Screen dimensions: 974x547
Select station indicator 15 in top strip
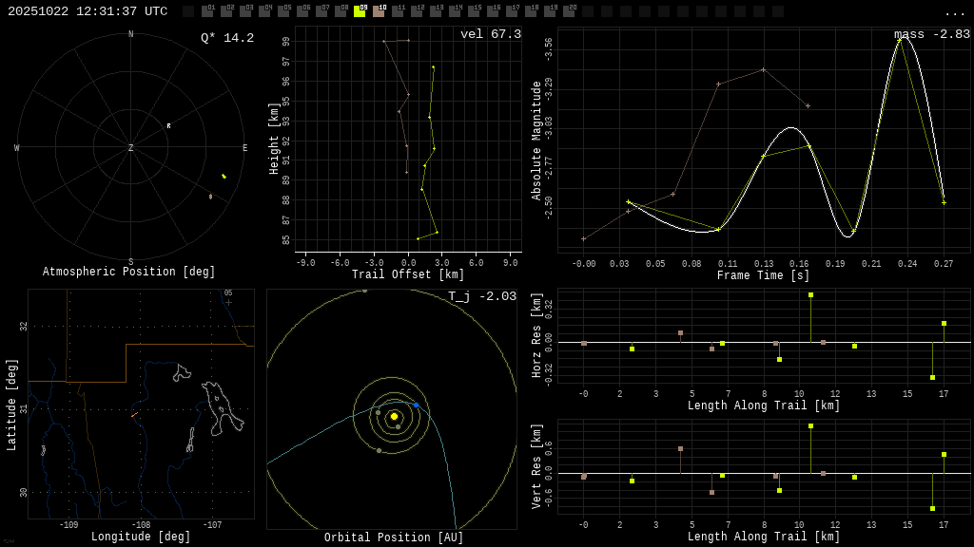click(474, 11)
